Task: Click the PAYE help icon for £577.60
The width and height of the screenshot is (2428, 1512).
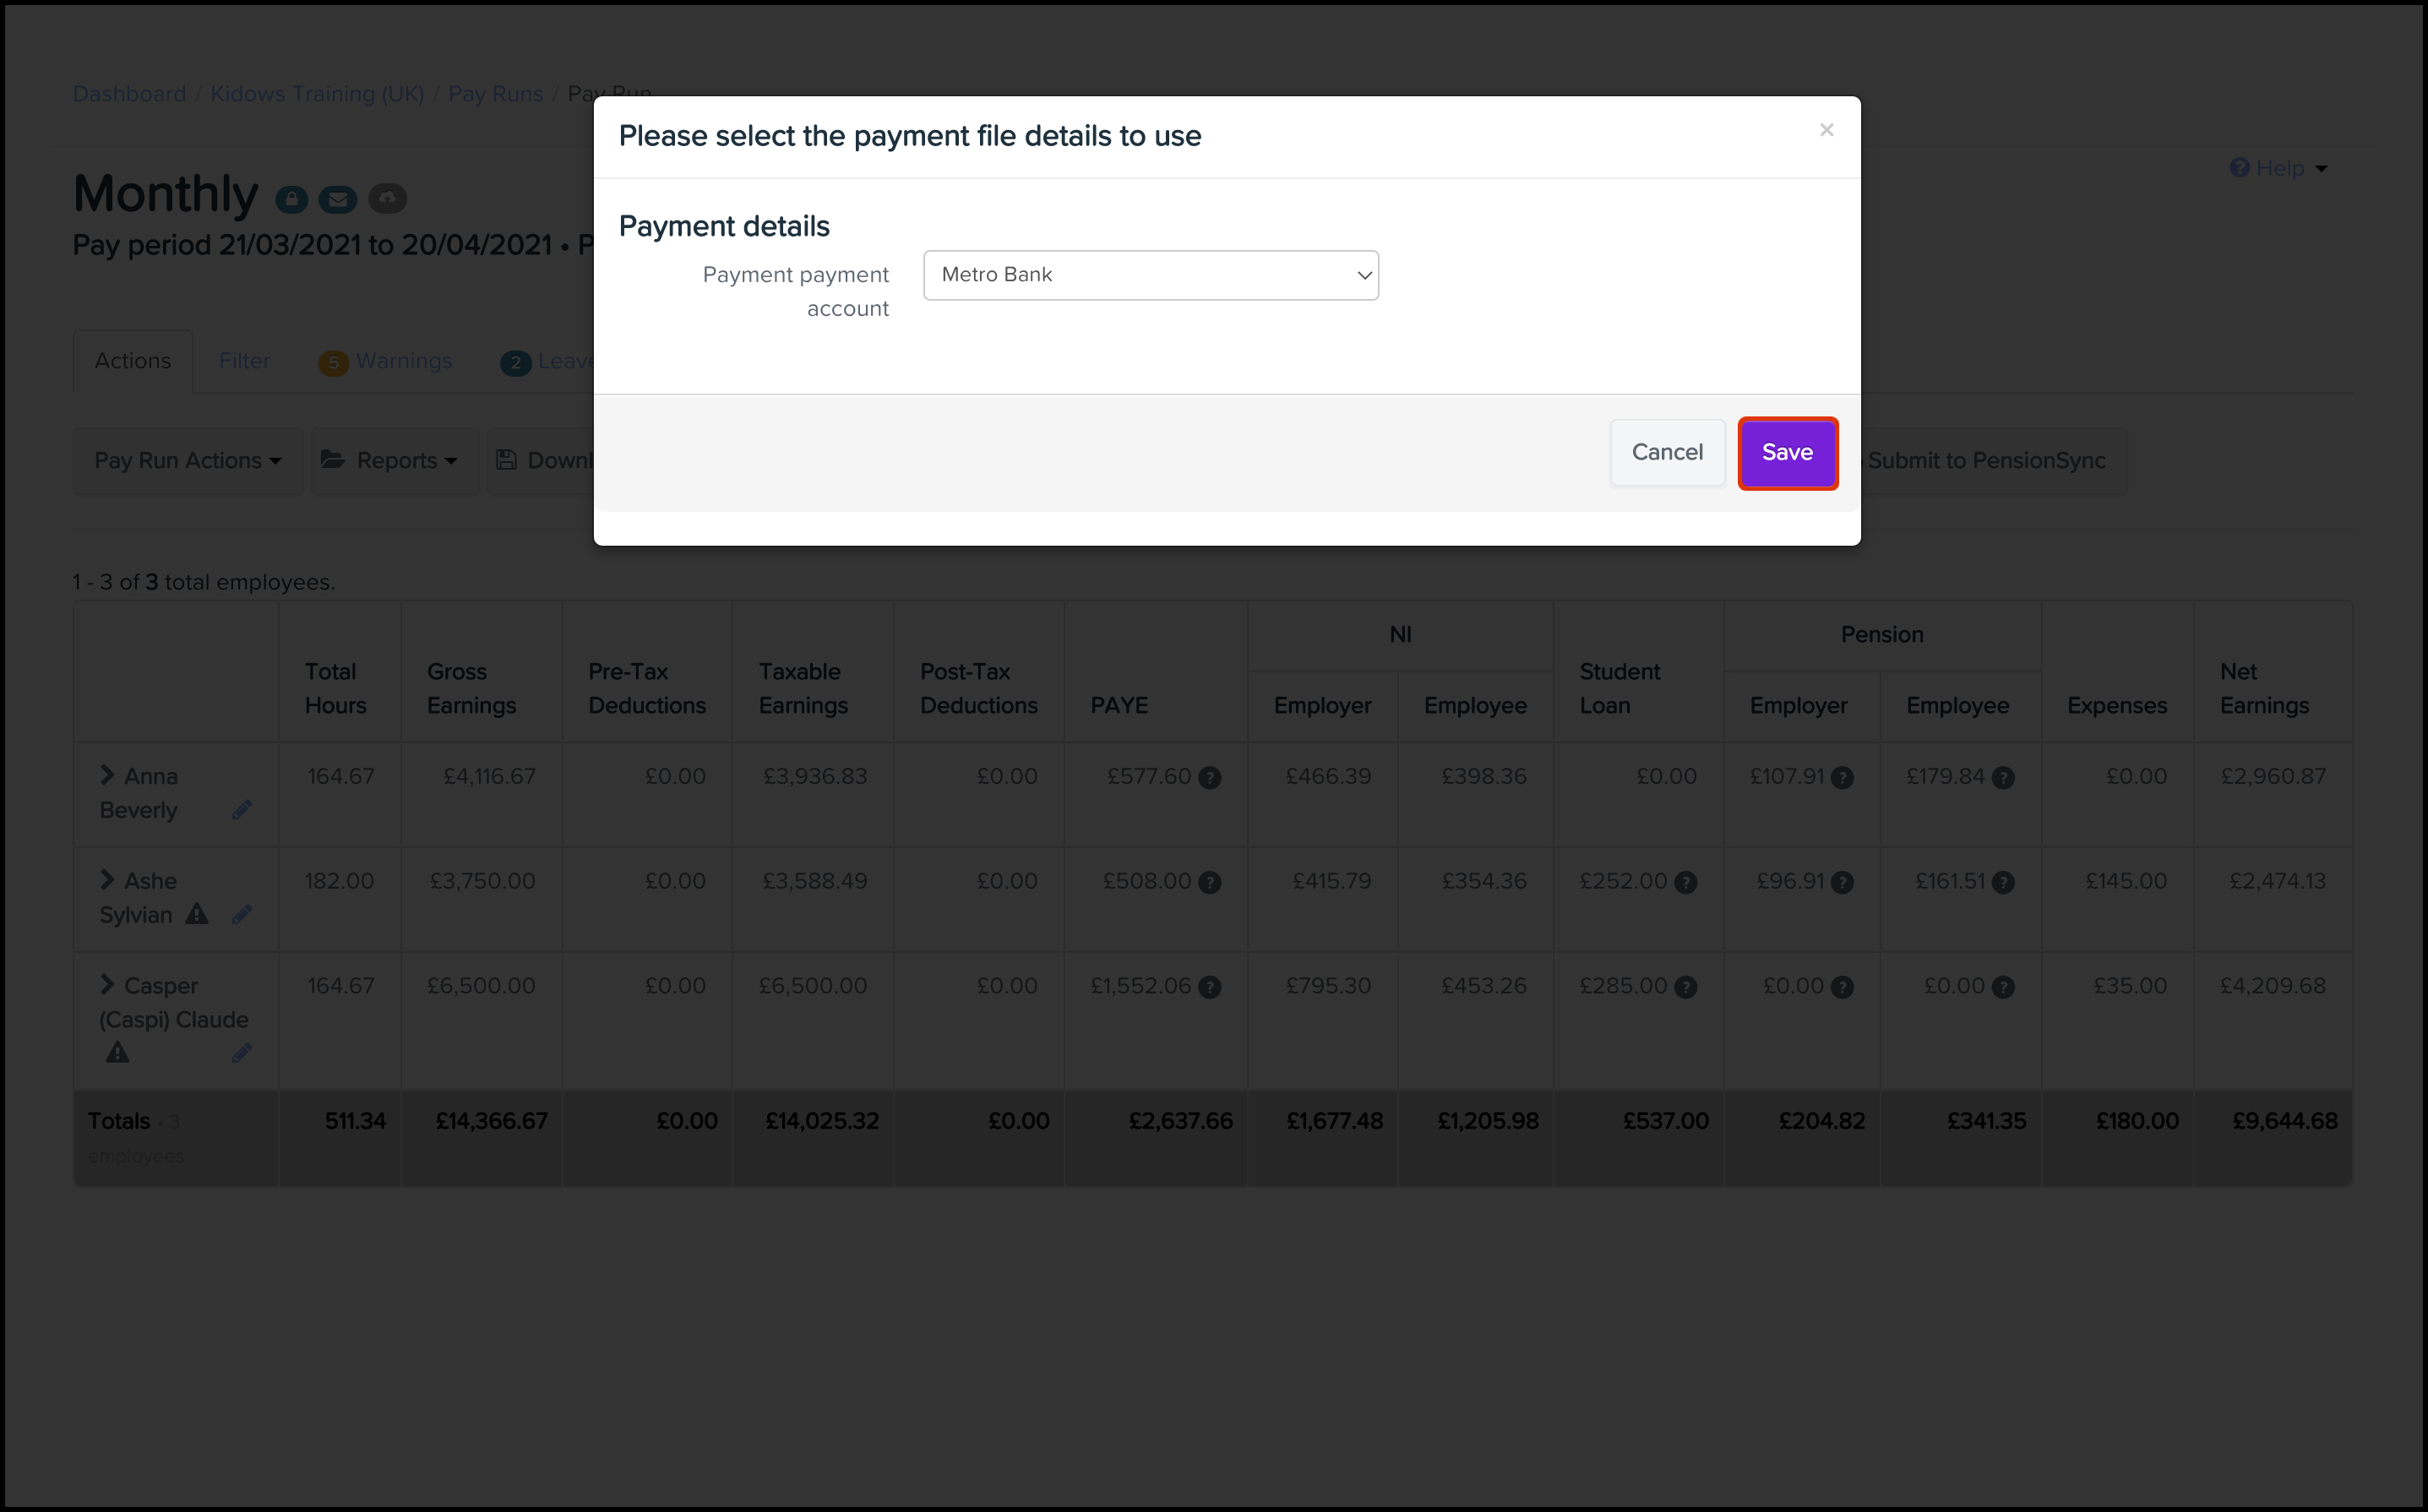Action: pos(1210,778)
